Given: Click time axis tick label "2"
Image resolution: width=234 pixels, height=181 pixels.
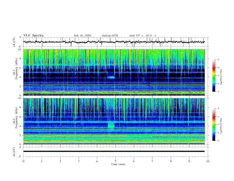Looking at the screenshot, I should click(60, 161).
